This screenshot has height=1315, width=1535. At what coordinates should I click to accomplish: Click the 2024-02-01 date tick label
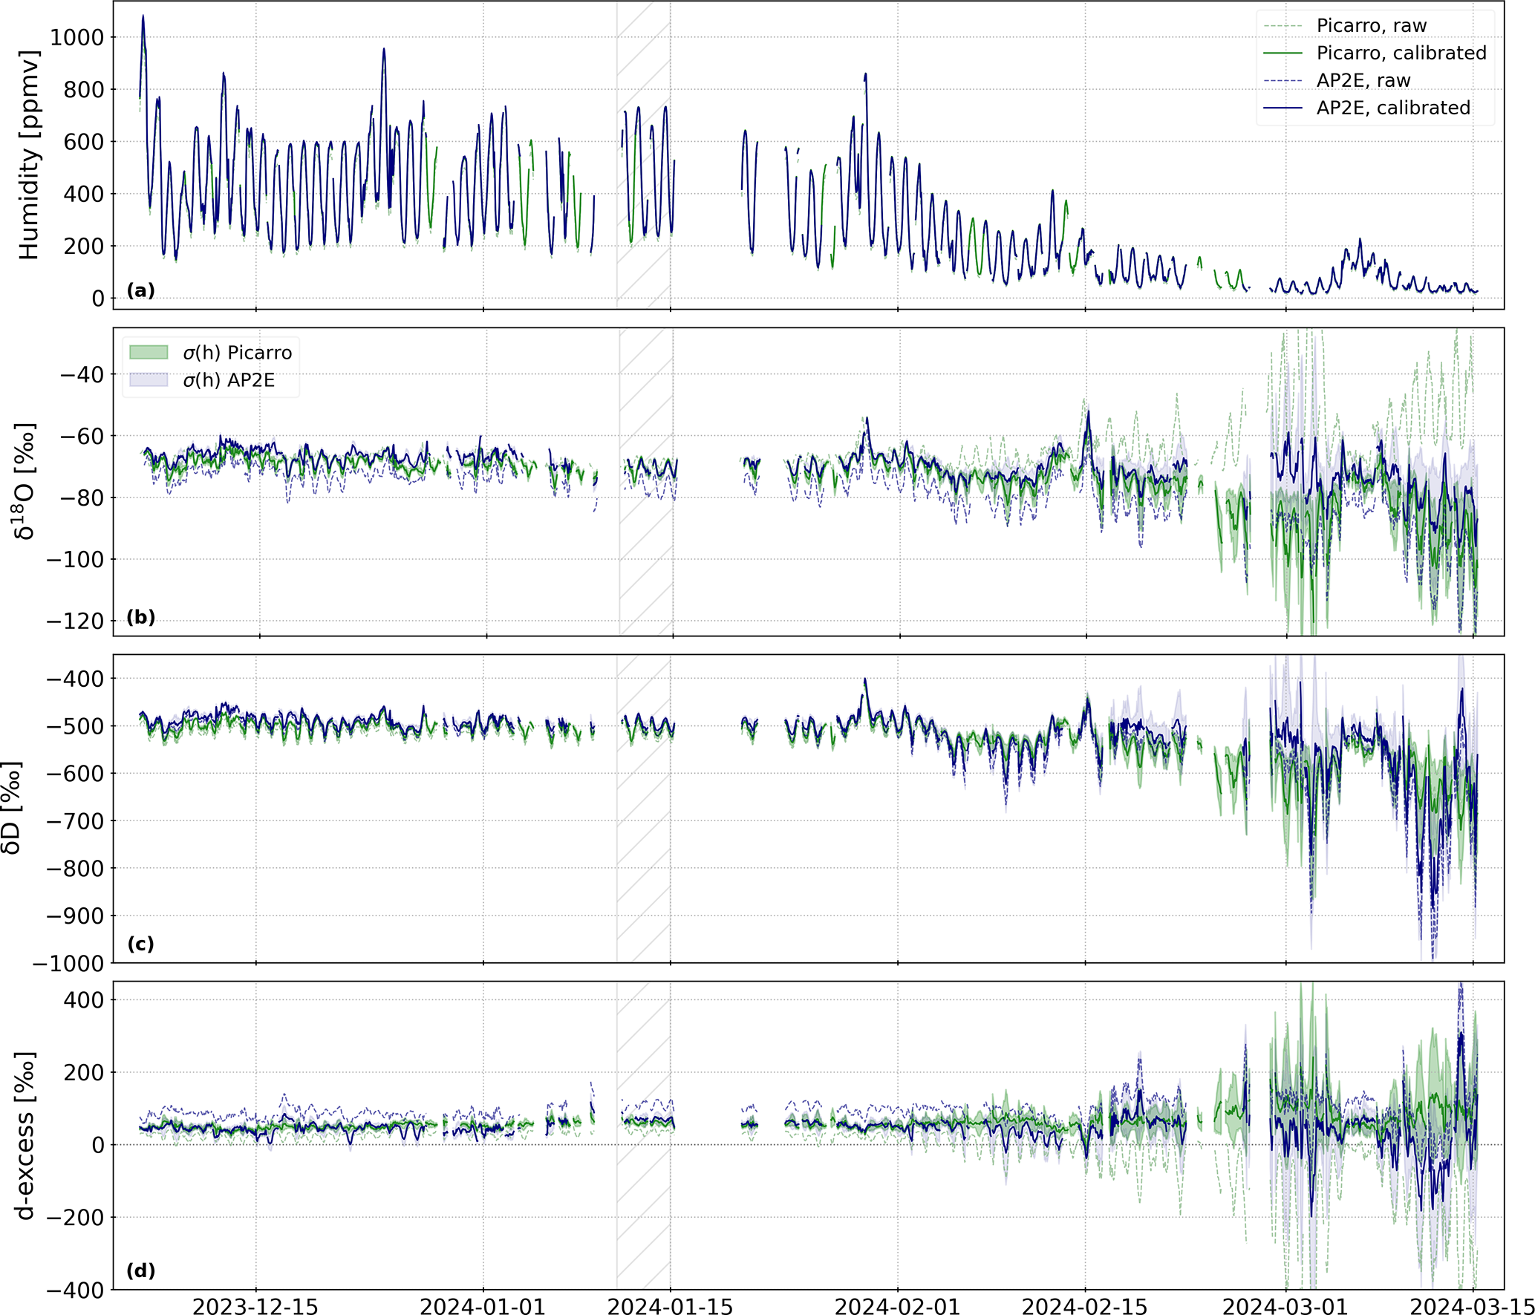897,1306
